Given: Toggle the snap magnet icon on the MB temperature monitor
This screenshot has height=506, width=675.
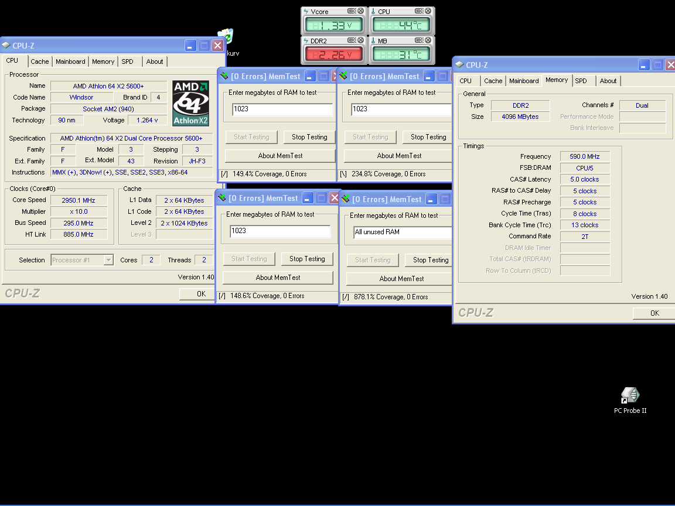Looking at the screenshot, I should pyautogui.click(x=419, y=40).
